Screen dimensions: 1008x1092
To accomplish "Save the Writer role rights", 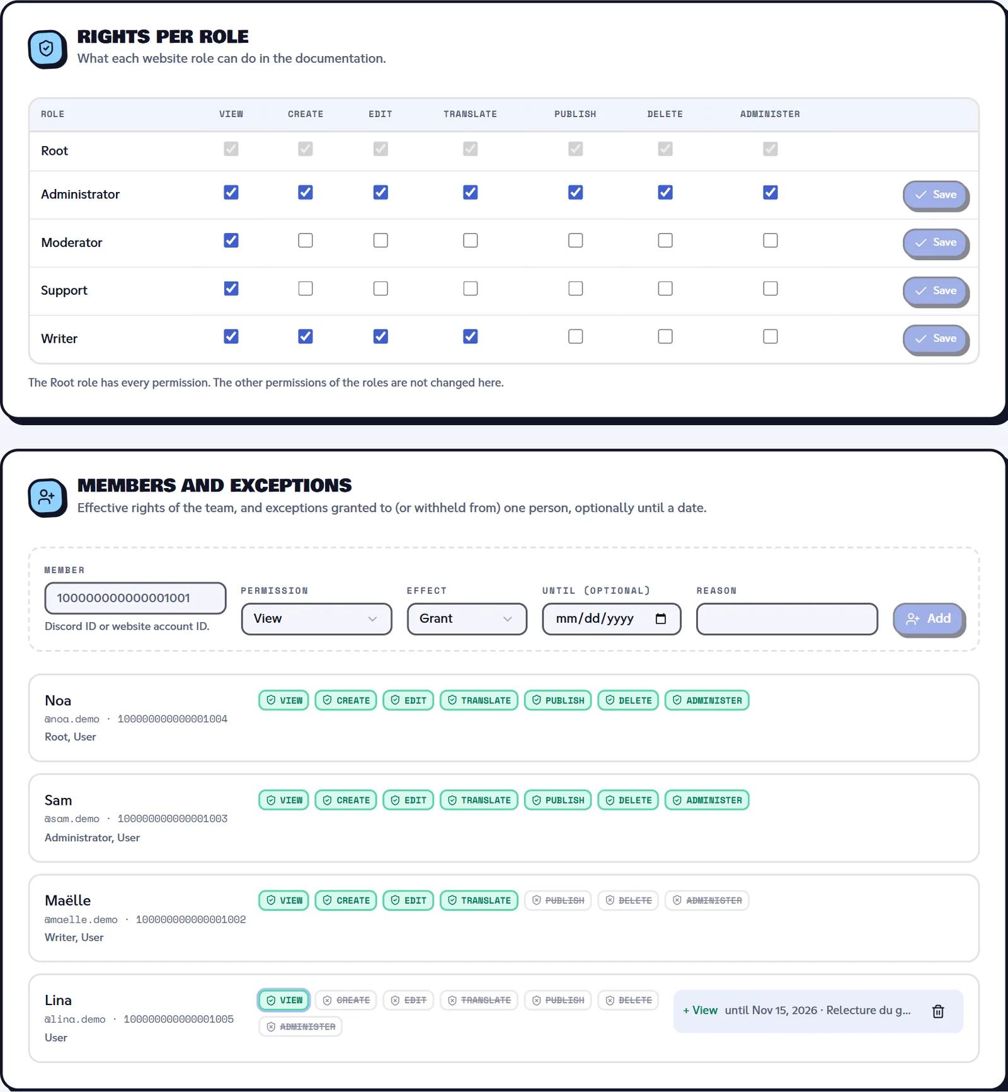I will (x=936, y=339).
